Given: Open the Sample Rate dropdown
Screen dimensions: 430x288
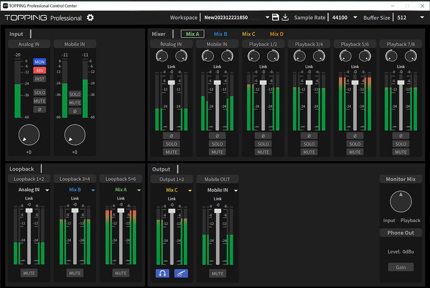Looking at the screenshot, I should pyautogui.click(x=355, y=18).
